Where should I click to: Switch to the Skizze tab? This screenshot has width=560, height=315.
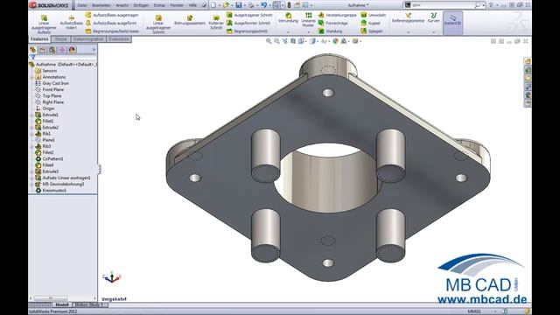[x=60, y=38]
